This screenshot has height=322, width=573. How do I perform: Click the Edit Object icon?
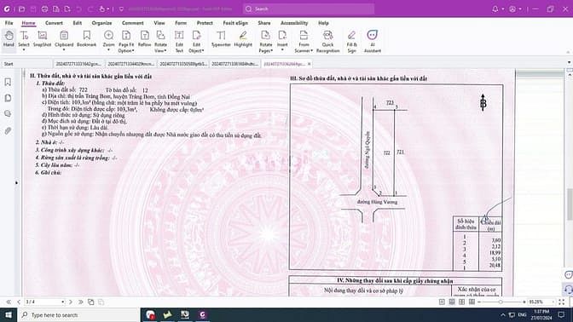tap(197, 36)
